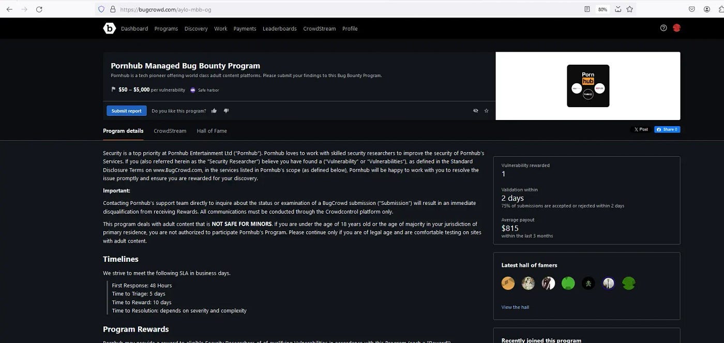Click the Program Rewards heading

coord(136,329)
